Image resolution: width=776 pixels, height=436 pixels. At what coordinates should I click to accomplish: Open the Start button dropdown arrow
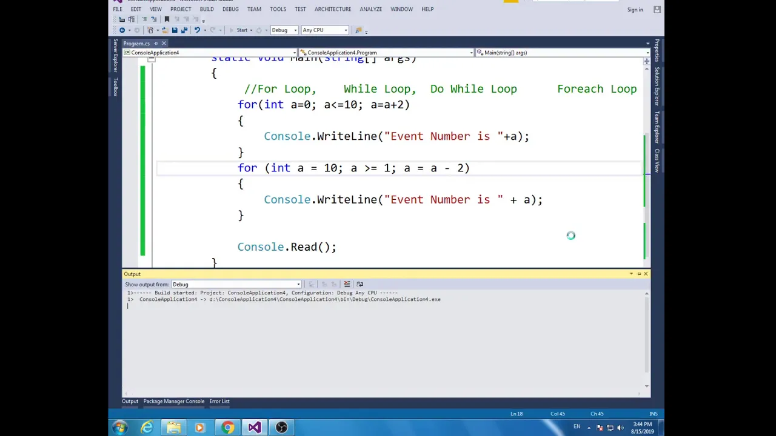(x=251, y=30)
